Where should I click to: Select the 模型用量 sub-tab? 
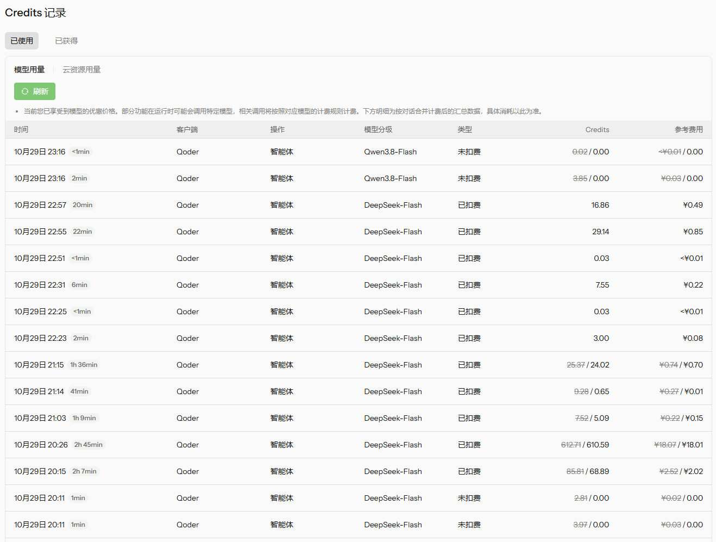[x=29, y=70]
